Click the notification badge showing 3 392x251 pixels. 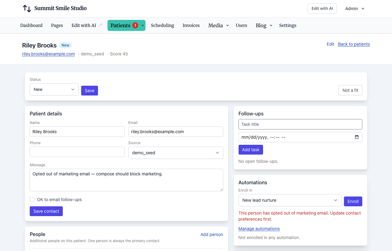tap(135, 25)
